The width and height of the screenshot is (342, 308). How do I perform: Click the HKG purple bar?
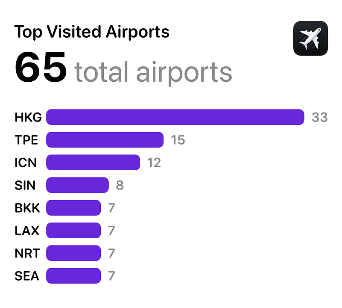pyautogui.click(x=175, y=117)
